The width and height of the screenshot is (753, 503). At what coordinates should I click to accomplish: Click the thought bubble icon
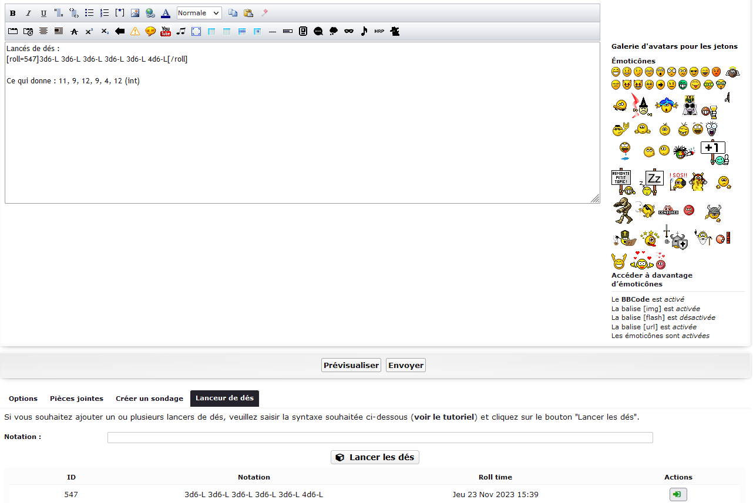(x=334, y=31)
